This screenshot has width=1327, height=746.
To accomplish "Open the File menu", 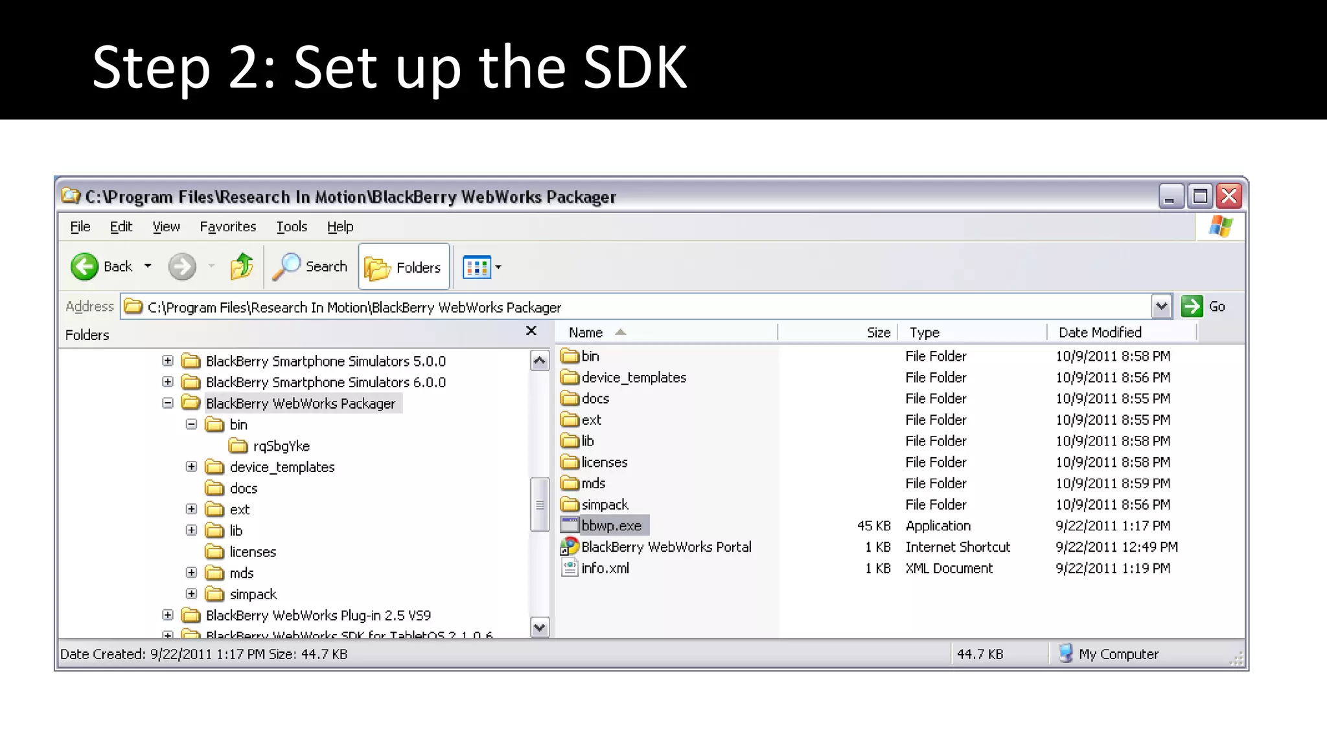I will click(x=80, y=227).
